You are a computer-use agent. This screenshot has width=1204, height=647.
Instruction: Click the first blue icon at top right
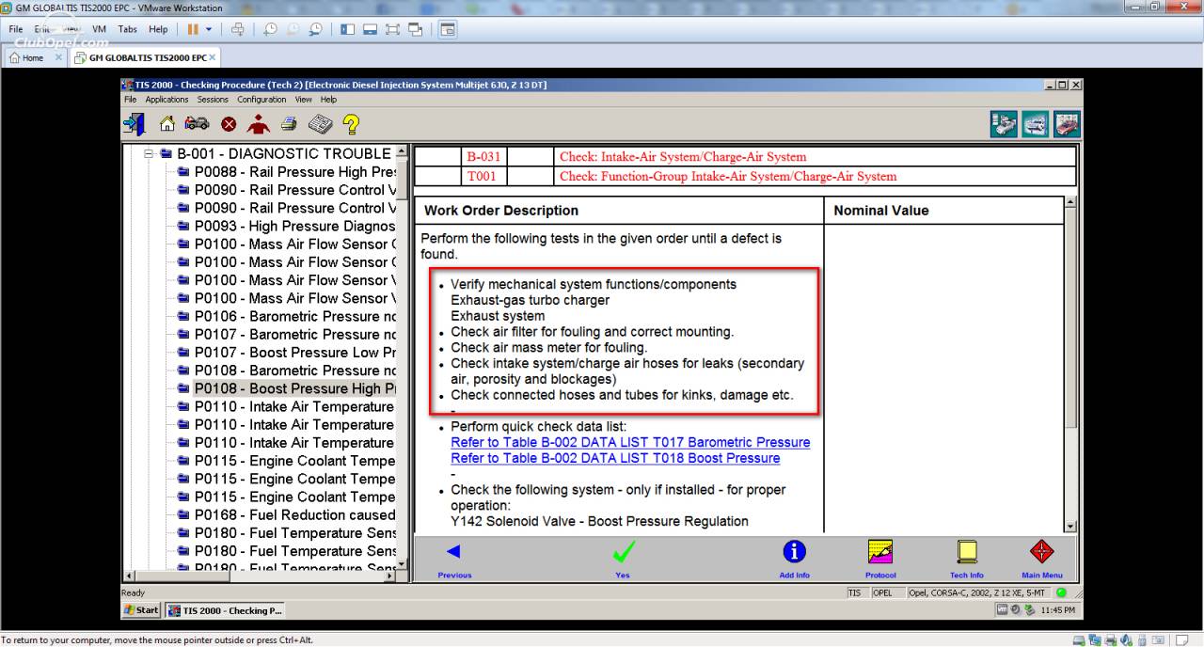1005,124
